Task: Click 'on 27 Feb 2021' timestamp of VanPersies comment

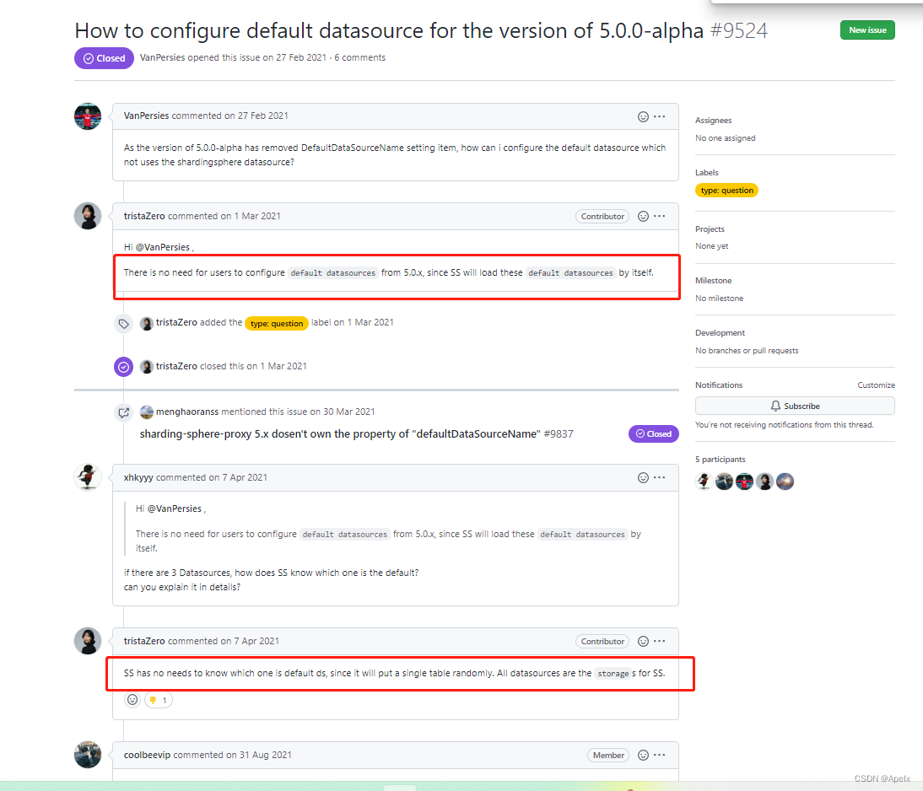Action: [256, 116]
